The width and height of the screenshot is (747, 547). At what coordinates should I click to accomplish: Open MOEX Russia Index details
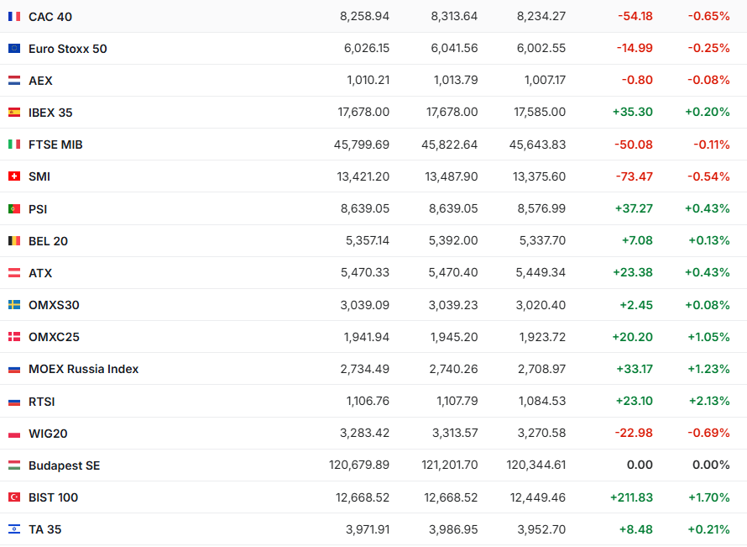(x=84, y=369)
